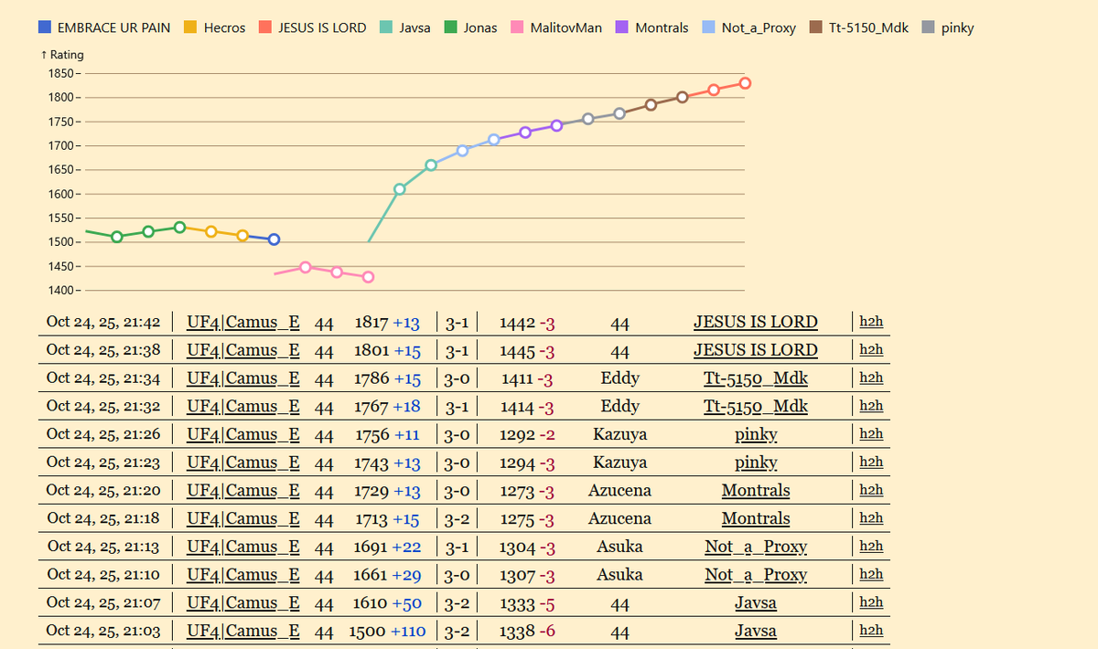Click h2h link in the 21:07 row
The width and height of the screenshot is (1098, 649).
point(872,603)
